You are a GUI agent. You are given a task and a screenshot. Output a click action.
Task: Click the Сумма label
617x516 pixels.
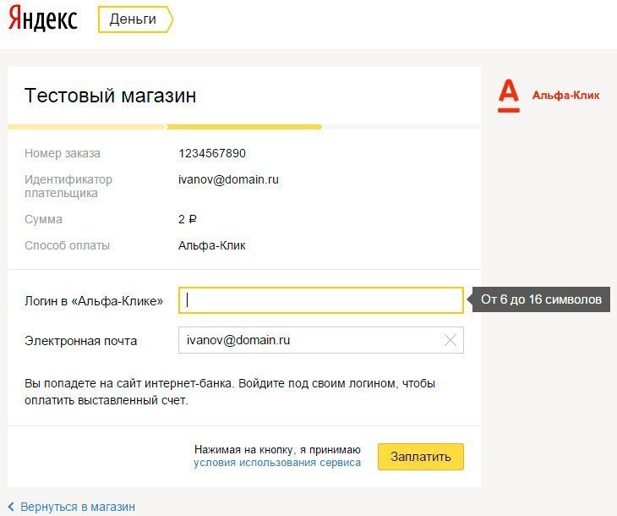pos(43,219)
